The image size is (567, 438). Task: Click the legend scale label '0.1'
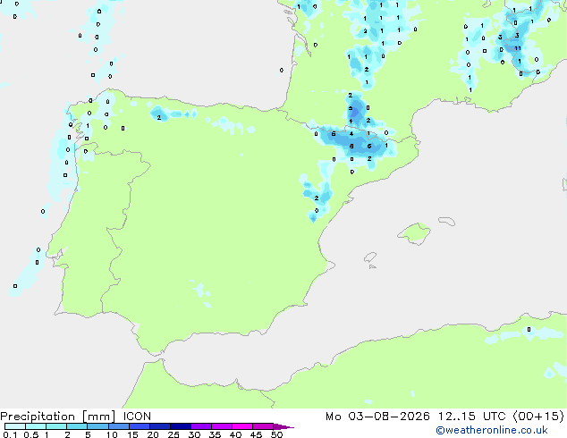coord(10,434)
